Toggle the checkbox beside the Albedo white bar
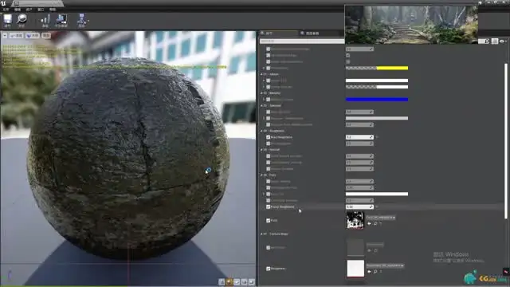Image resolution: width=510 pixels, height=287 pixels. click(269, 81)
